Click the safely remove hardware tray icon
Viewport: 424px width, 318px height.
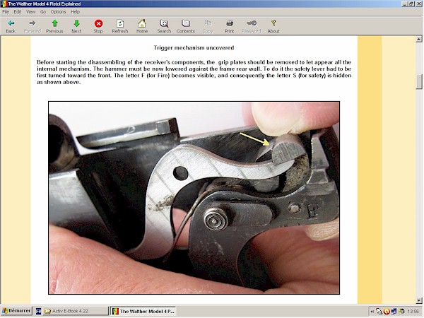click(x=379, y=312)
